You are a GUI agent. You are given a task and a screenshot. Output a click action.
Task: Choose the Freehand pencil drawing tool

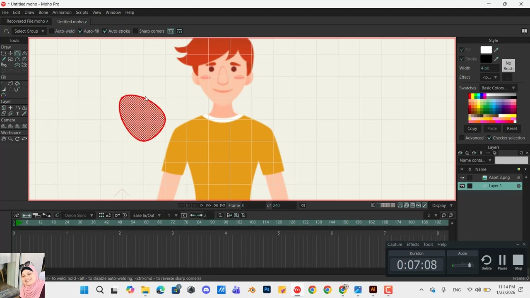3,59
